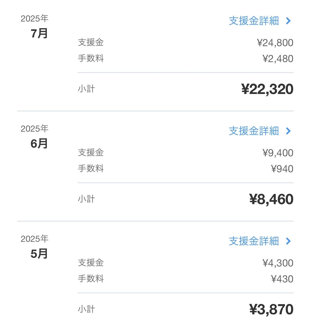This screenshot has height=330, width=311.
Task: Click chevron arrow beside June's 支援金詳細
Action: tap(288, 131)
